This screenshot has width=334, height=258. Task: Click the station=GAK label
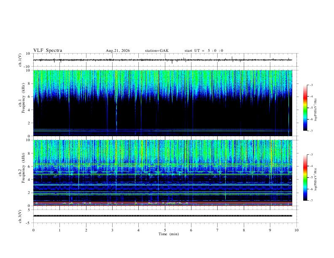click(x=156, y=51)
